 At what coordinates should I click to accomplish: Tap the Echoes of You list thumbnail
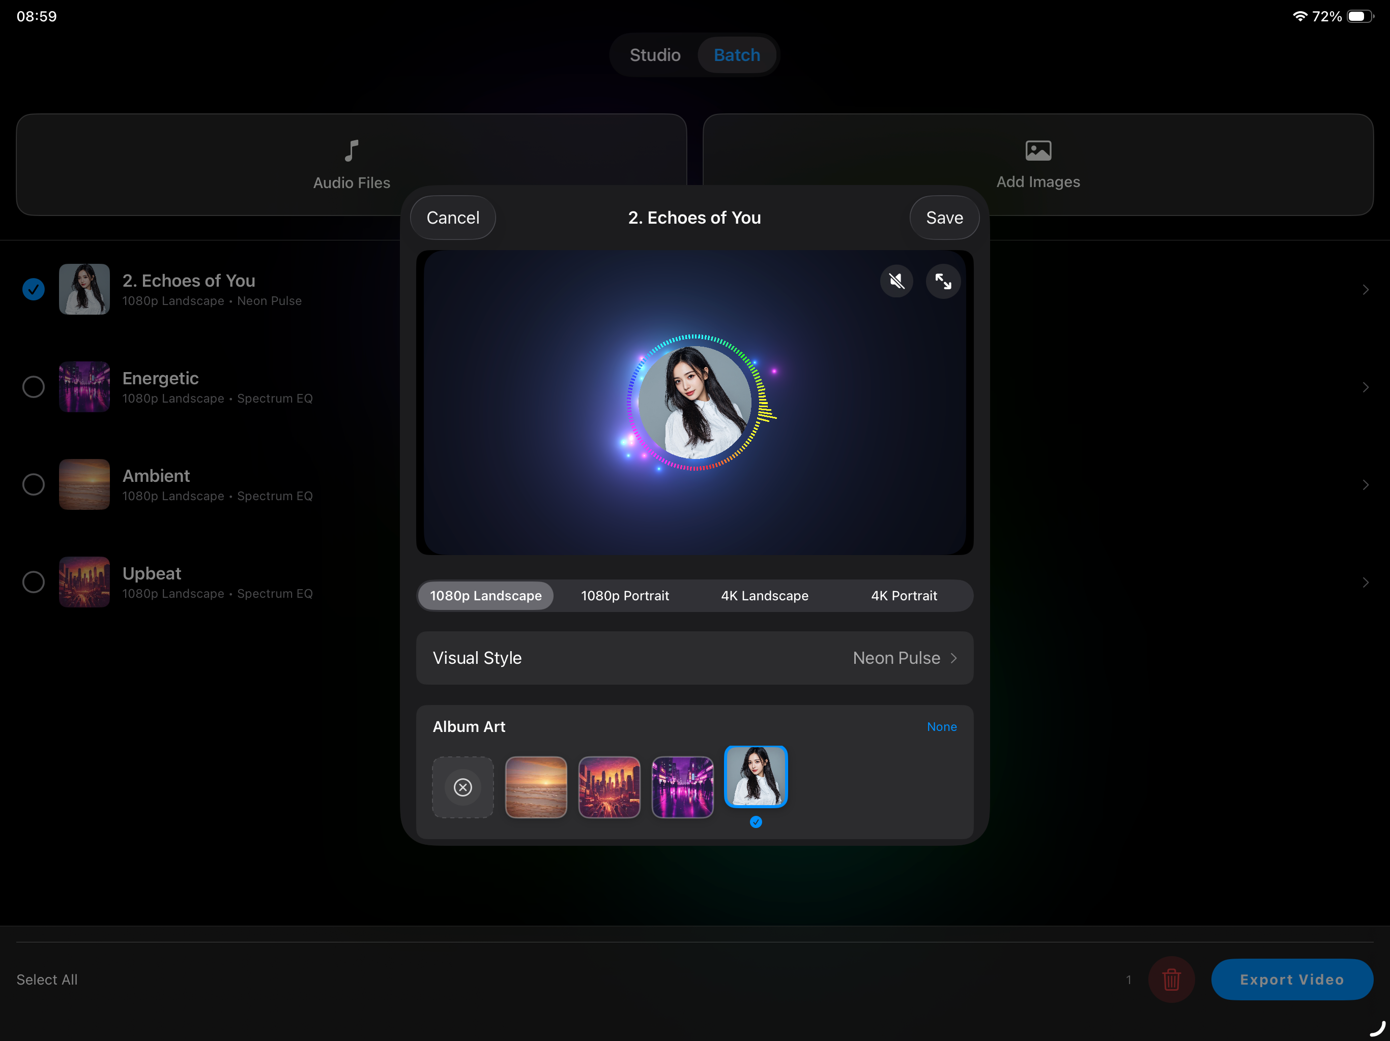[x=84, y=289]
